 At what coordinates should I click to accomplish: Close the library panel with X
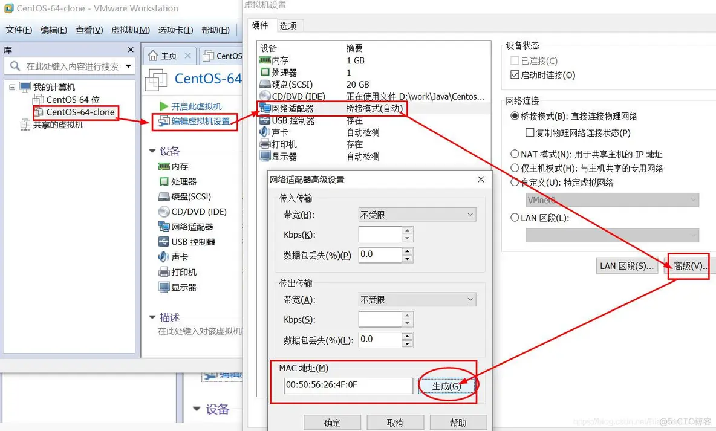[131, 50]
